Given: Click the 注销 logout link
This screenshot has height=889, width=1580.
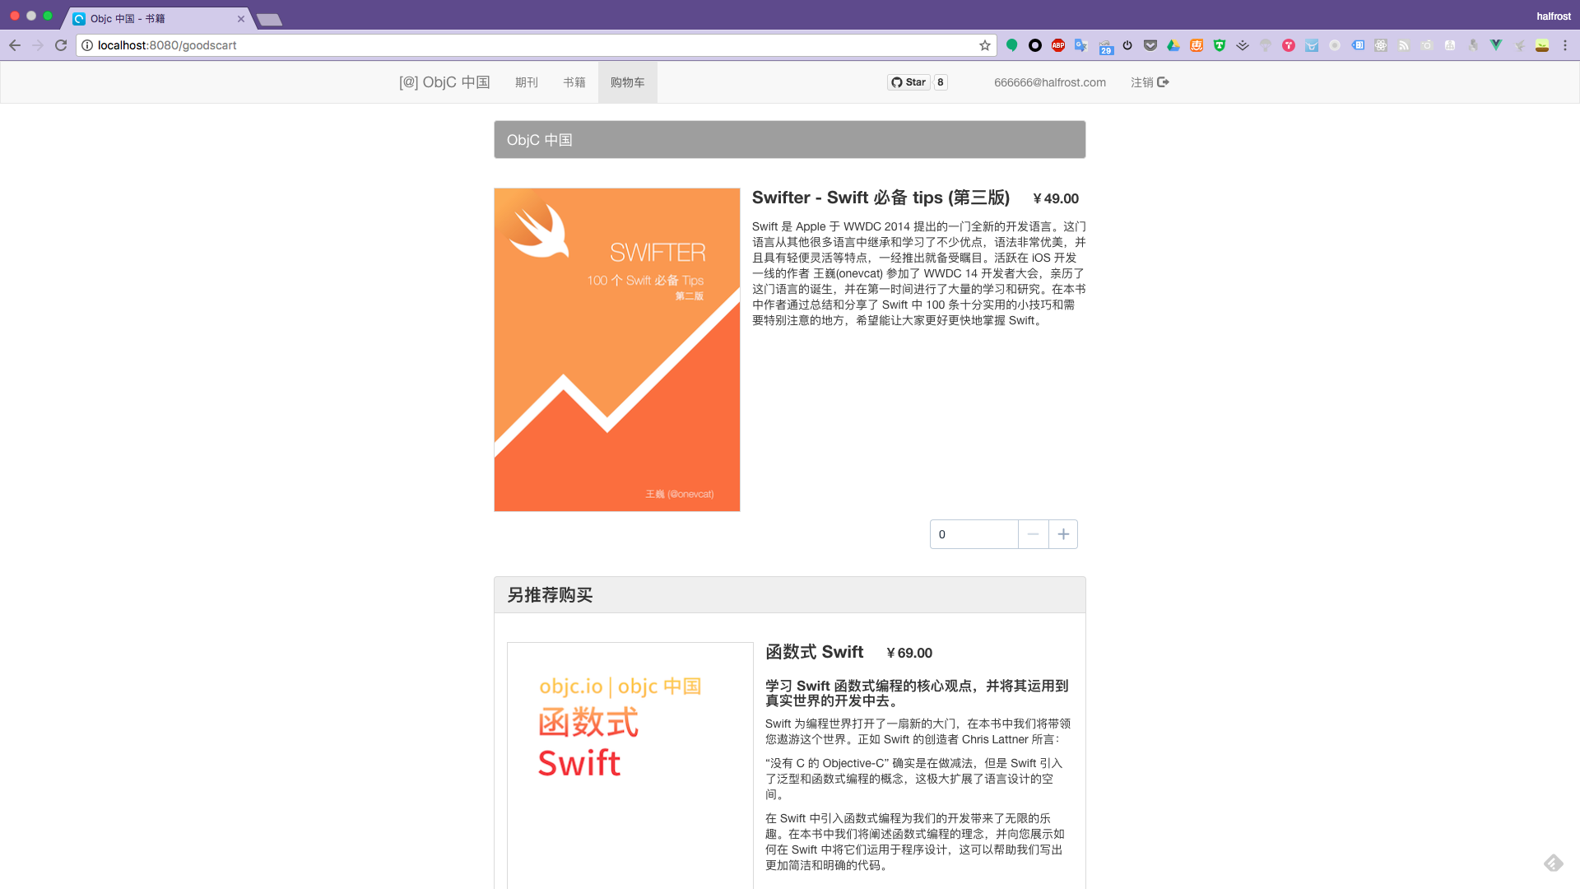Looking at the screenshot, I should (1150, 82).
